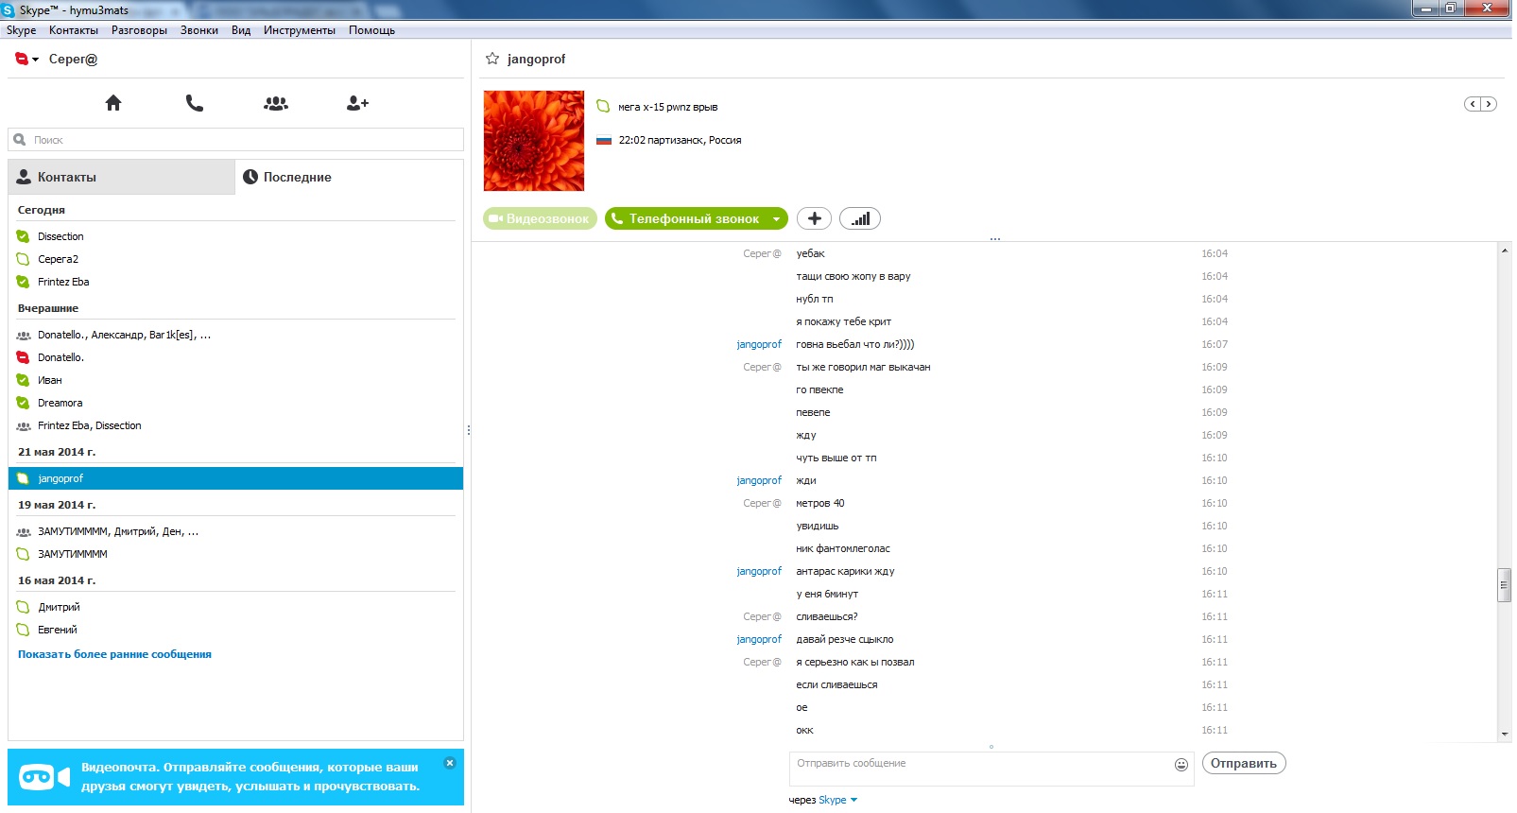Open the Вид menu

coord(241,30)
